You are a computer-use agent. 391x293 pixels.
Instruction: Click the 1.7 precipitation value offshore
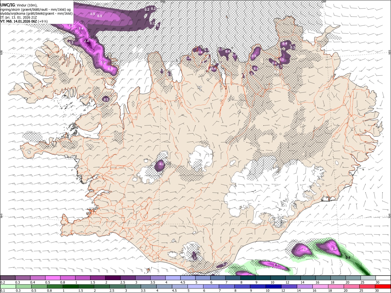pos(276,266)
